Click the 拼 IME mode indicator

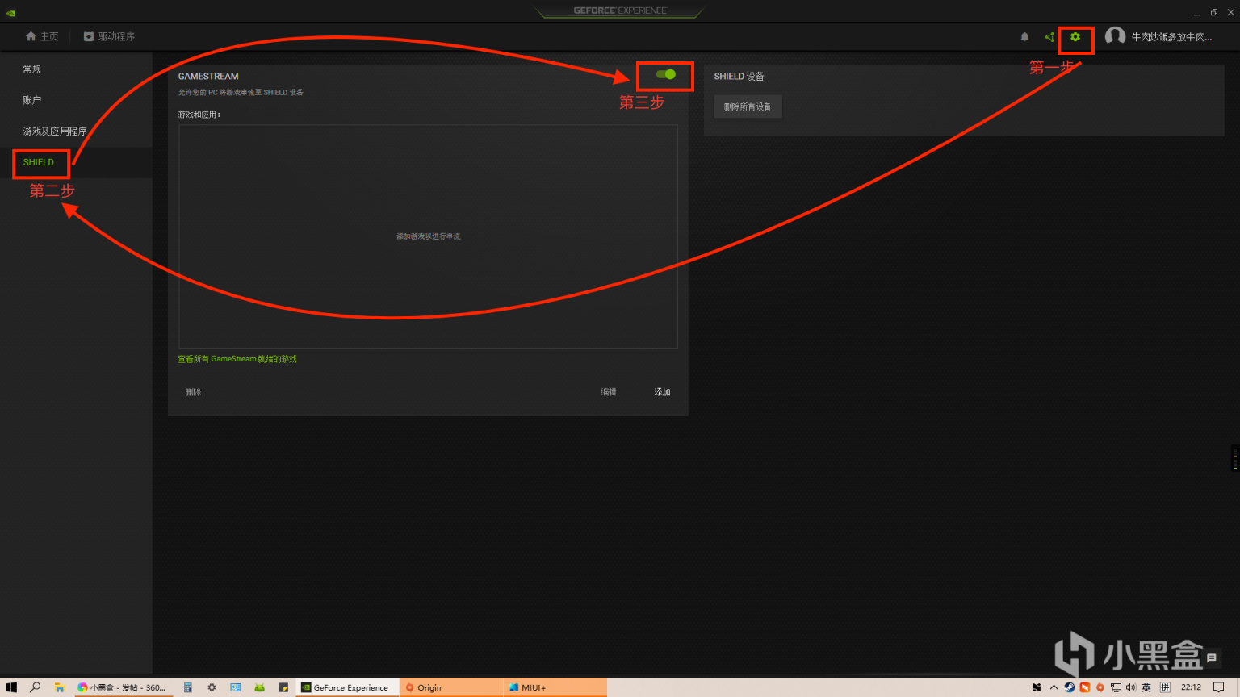click(1165, 687)
